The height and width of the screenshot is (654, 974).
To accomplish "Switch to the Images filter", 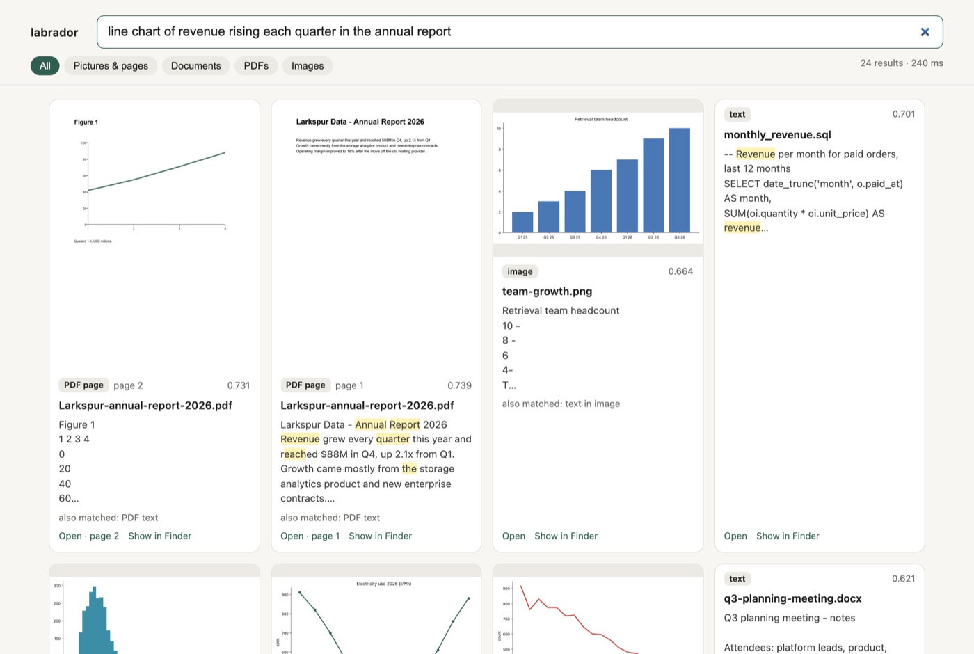I will (x=308, y=65).
